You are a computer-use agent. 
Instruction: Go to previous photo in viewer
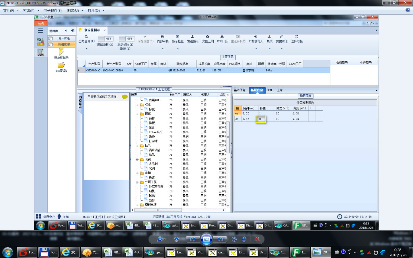(x=193, y=239)
